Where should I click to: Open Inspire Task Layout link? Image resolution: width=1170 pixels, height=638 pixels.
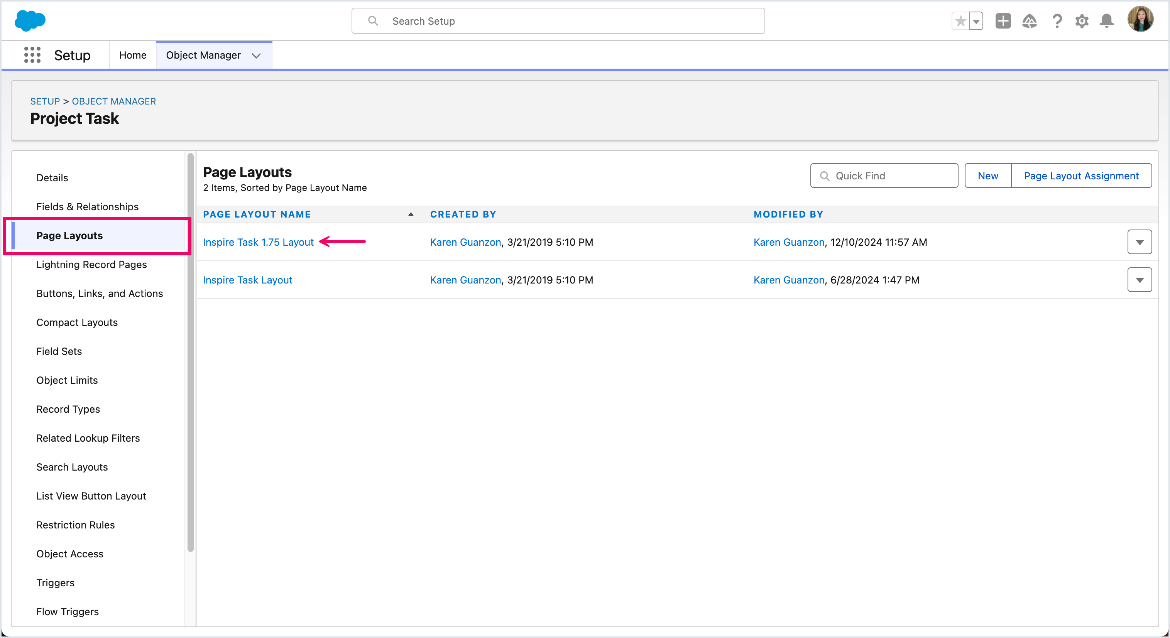point(247,280)
